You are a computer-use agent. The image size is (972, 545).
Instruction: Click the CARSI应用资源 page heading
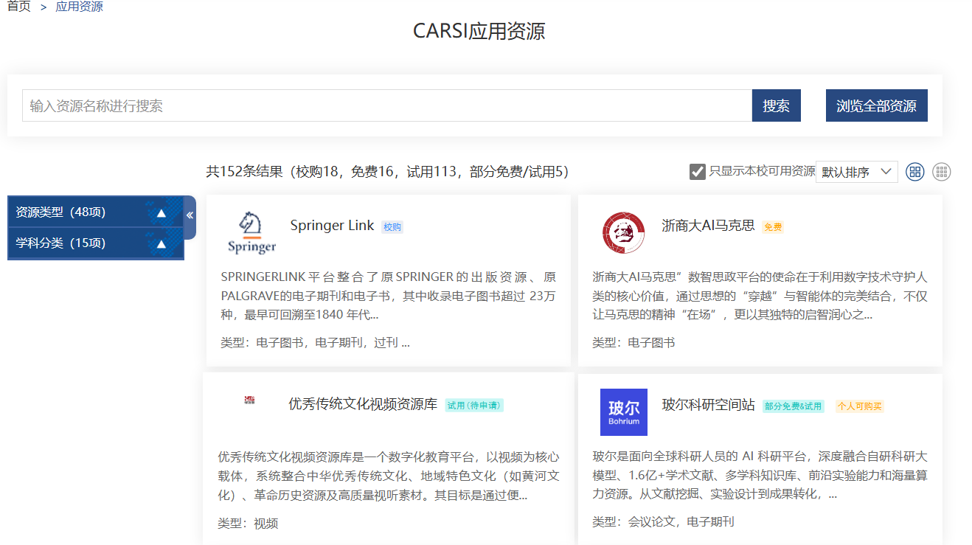[x=479, y=32]
